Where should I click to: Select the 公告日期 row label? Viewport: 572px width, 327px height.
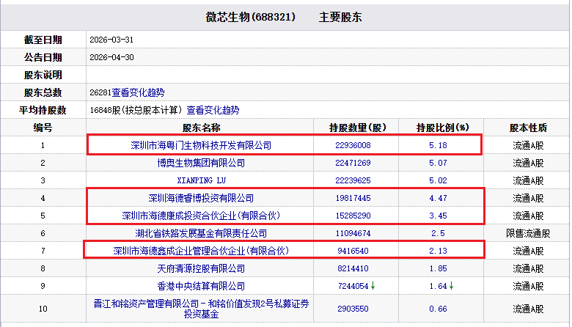coord(43,57)
